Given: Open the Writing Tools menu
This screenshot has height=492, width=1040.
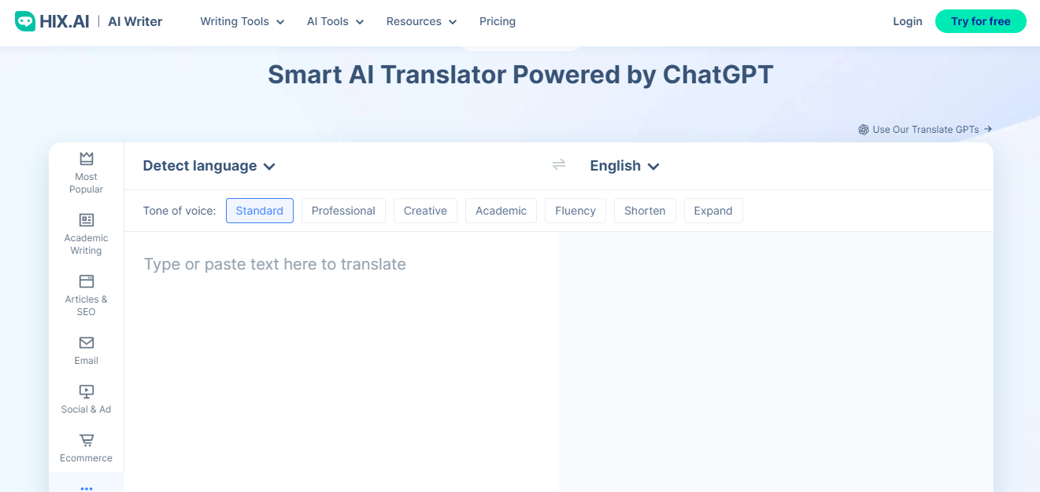Looking at the screenshot, I should coord(241,22).
